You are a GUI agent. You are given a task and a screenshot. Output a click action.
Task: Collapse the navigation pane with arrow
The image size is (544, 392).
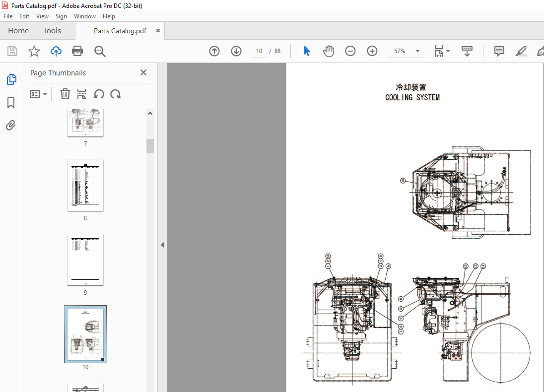pyautogui.click(x=162, y=245)
